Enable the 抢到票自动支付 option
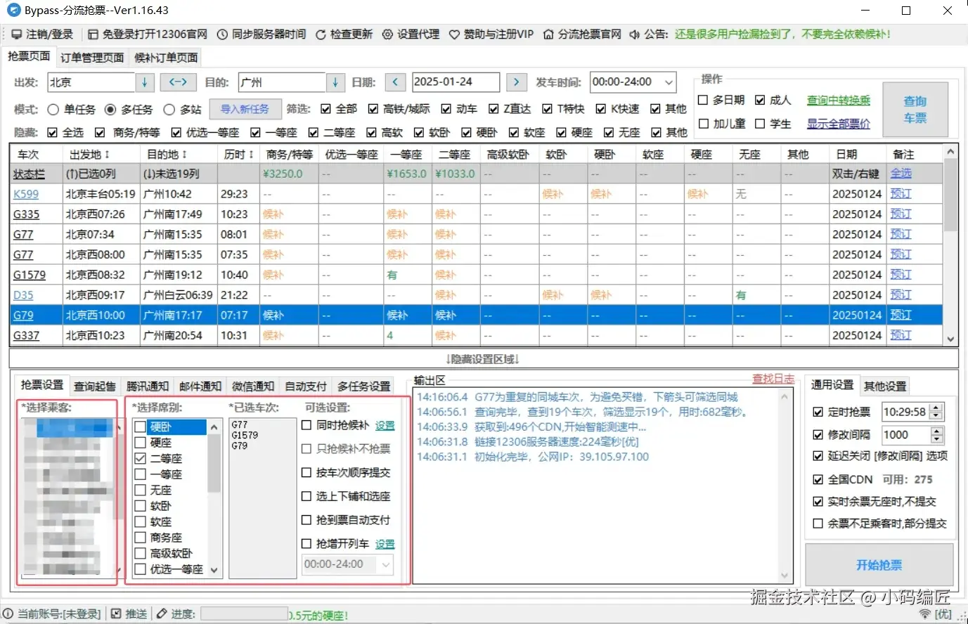 point(306,520)
